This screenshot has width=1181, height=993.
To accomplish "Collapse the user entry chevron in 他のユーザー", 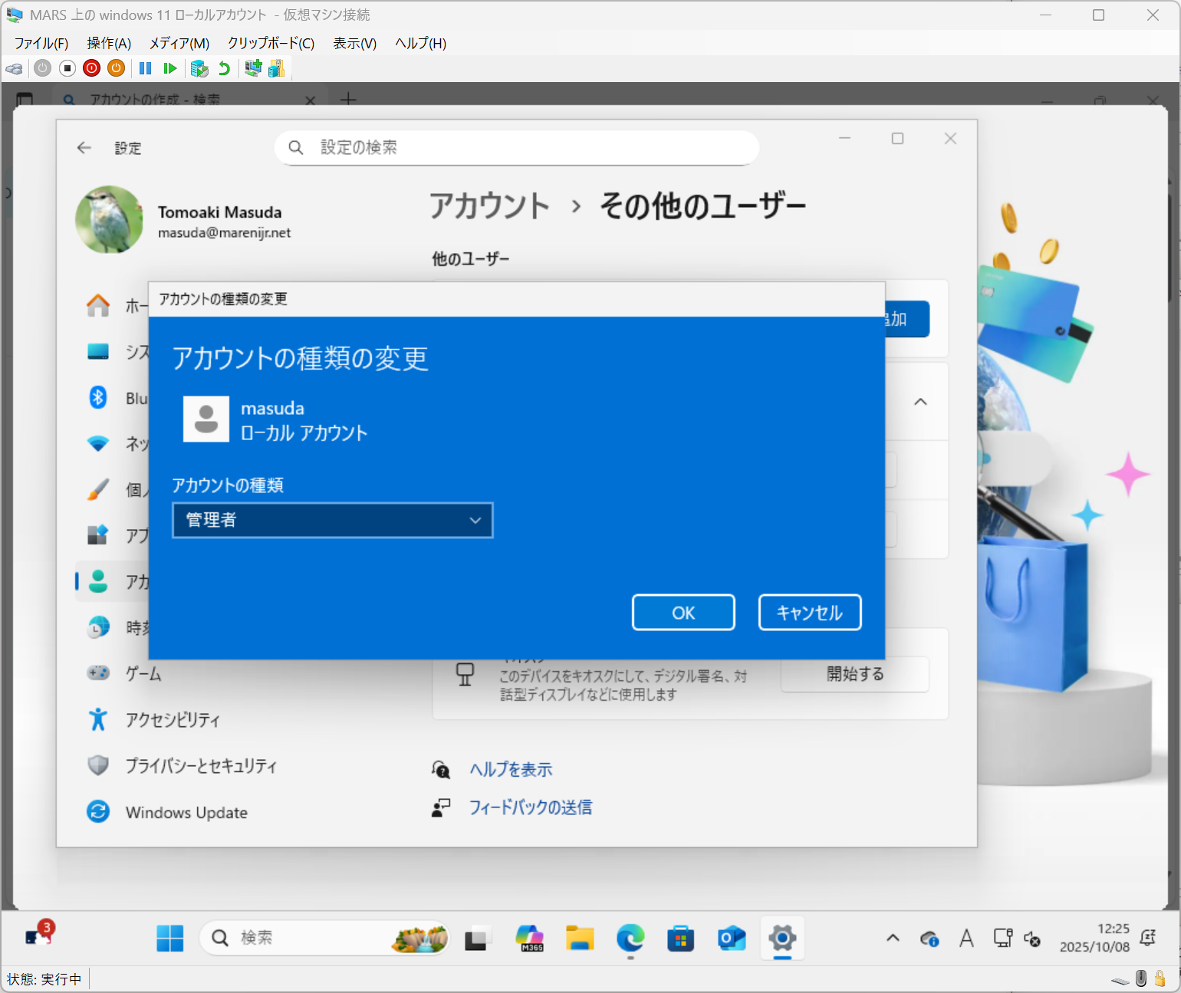I will click(x=920, y=402).
